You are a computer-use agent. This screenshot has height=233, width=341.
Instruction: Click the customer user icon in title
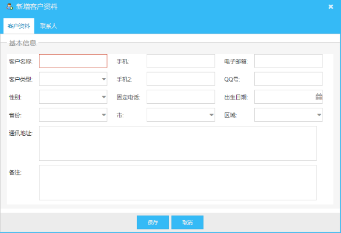[x=9, y=6]
